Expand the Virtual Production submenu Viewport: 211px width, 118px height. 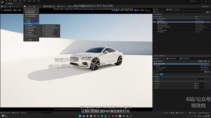pos(31,27)
